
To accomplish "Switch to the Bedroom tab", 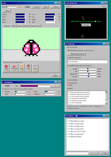I will [27, 26].
